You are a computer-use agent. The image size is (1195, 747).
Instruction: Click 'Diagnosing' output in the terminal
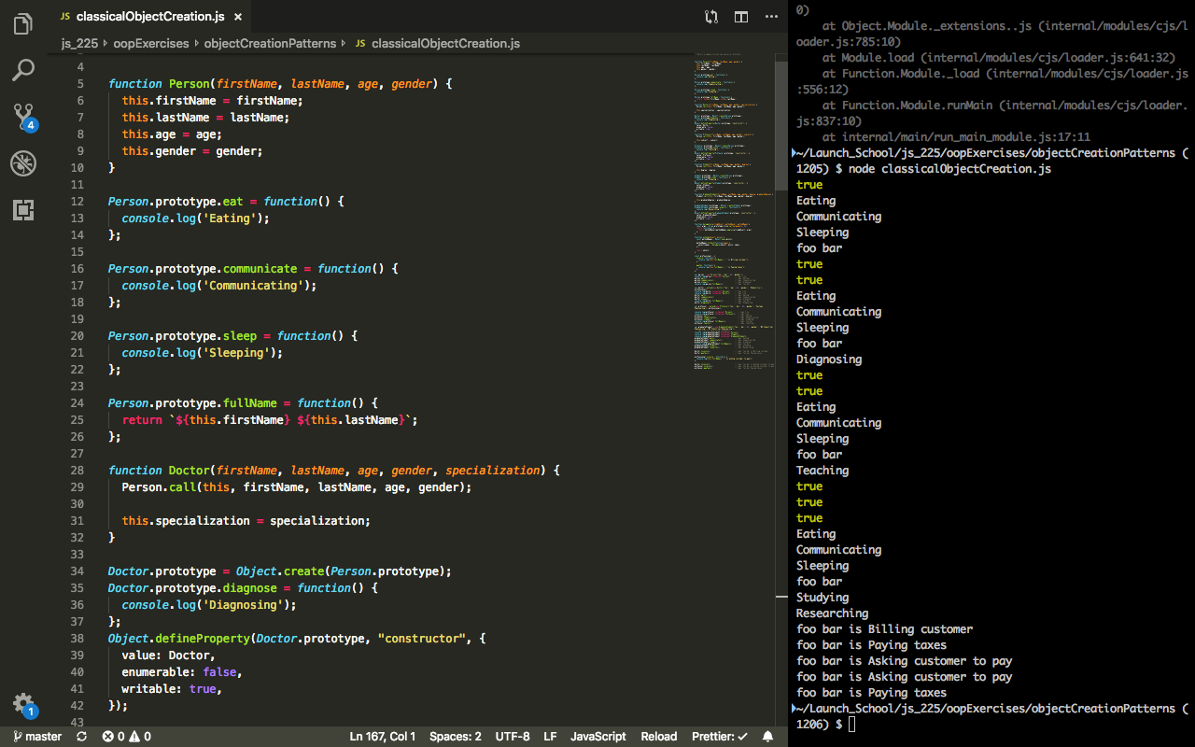coord(829,359)
